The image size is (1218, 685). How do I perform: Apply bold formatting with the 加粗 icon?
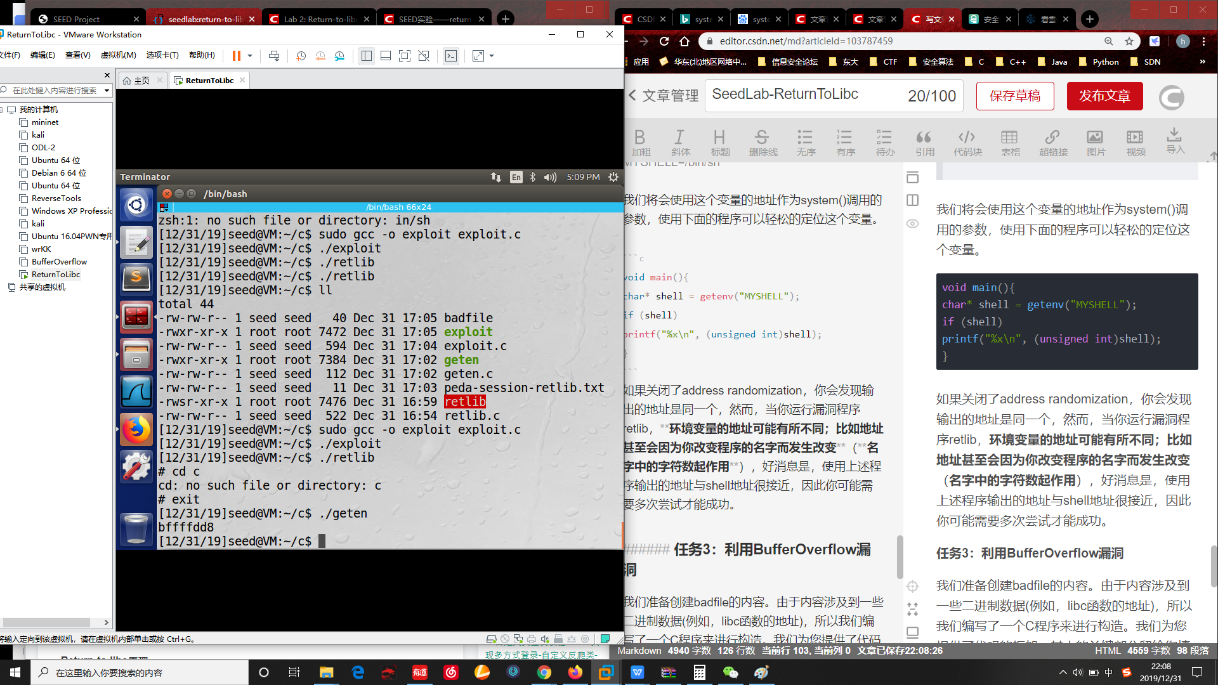tap(640, 141)
